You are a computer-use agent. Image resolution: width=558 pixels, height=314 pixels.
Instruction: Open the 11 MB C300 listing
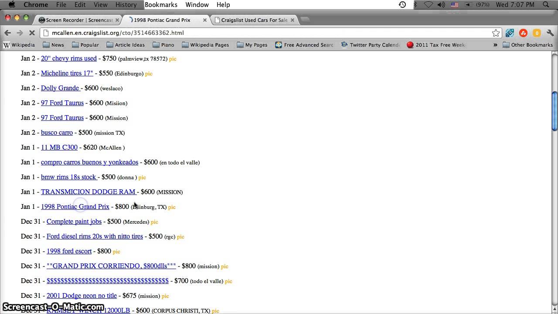pyautogui.click(x=59, y=147)
